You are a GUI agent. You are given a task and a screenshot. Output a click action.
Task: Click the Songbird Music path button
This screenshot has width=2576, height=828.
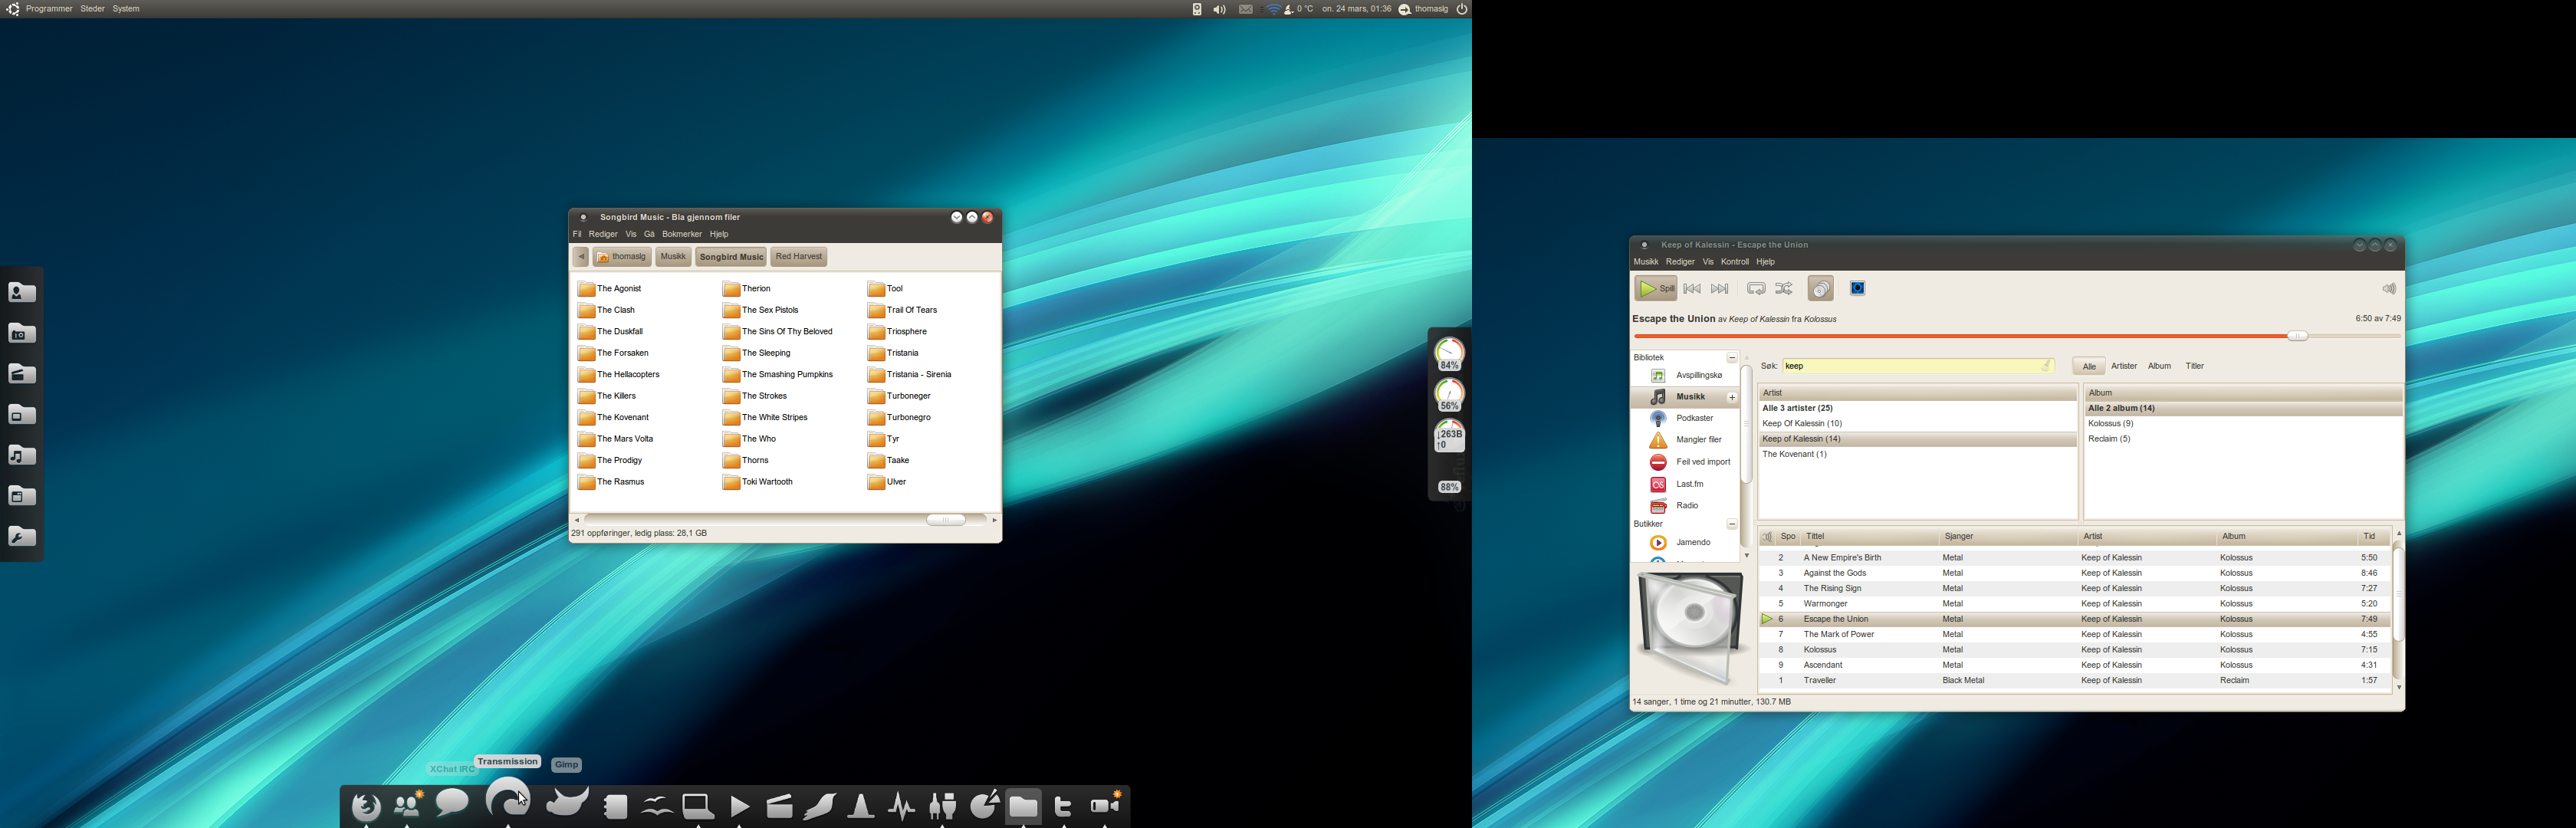pos(731,257)
